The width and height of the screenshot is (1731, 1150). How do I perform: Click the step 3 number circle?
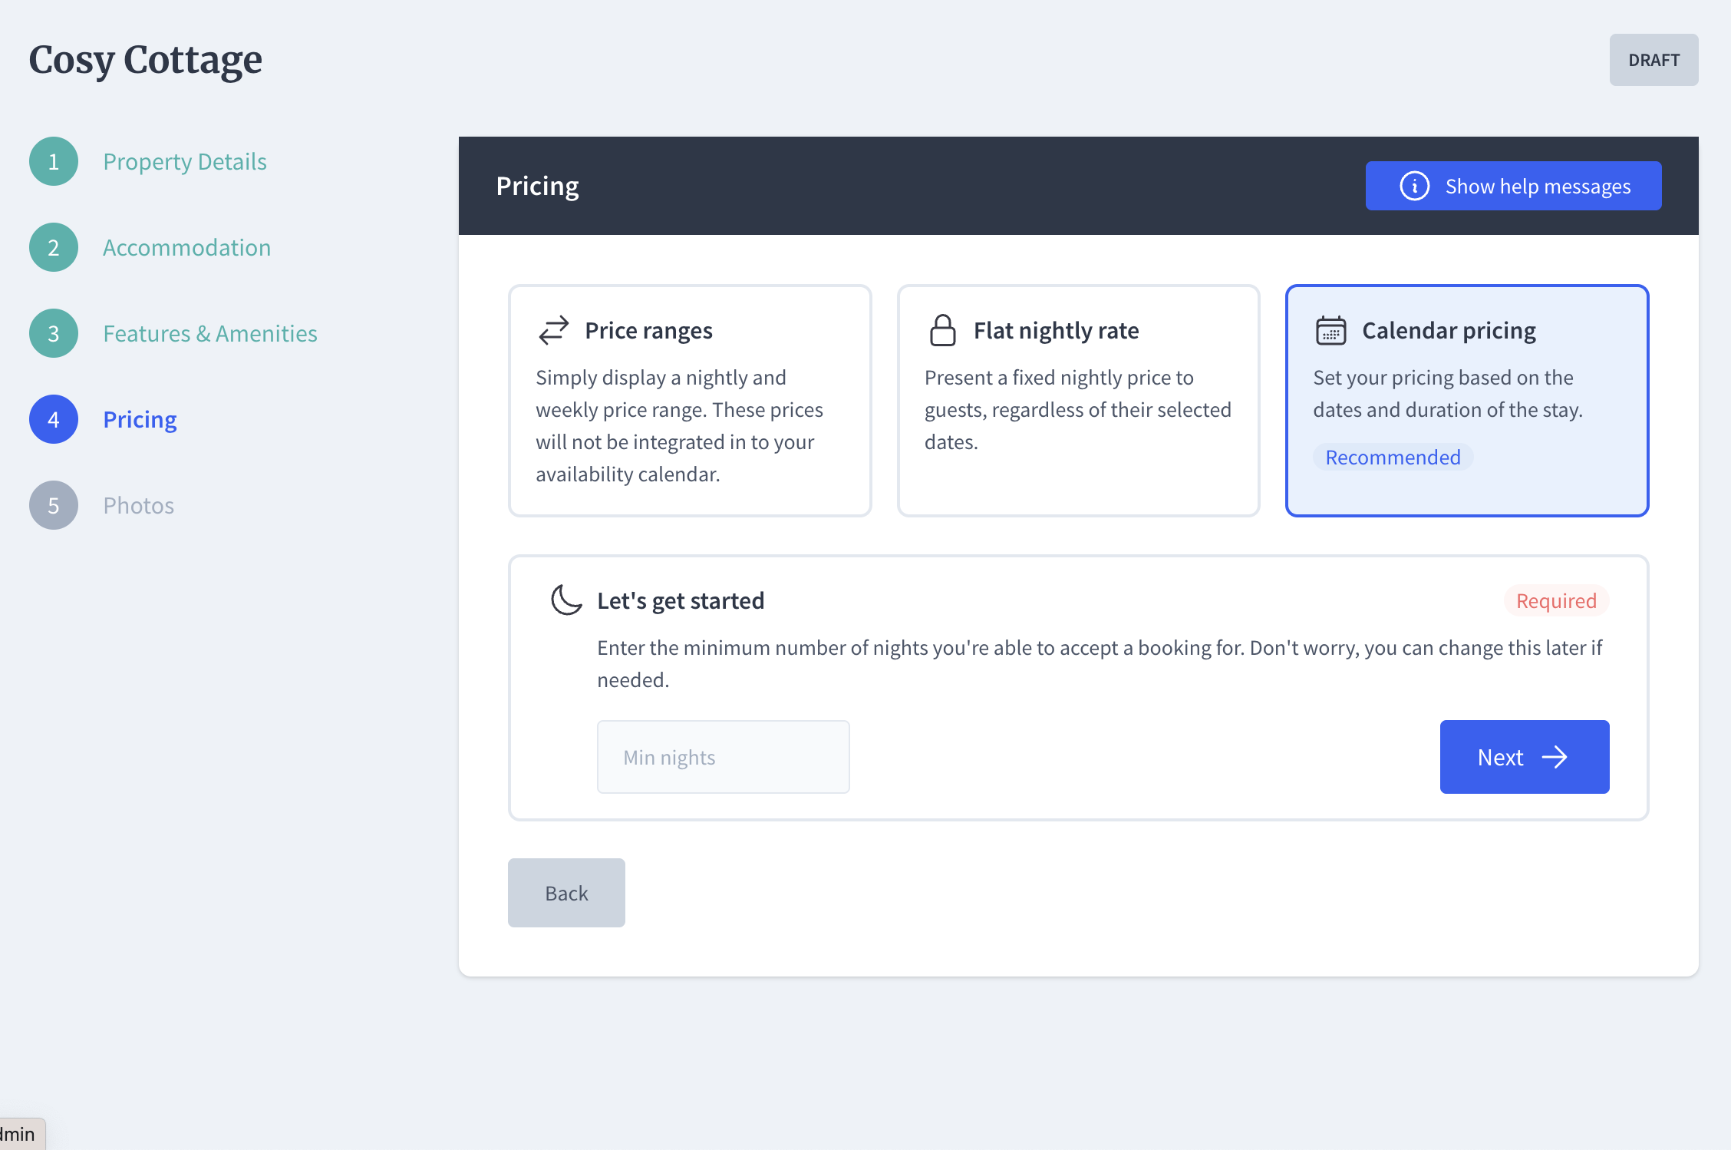(54, 333)
